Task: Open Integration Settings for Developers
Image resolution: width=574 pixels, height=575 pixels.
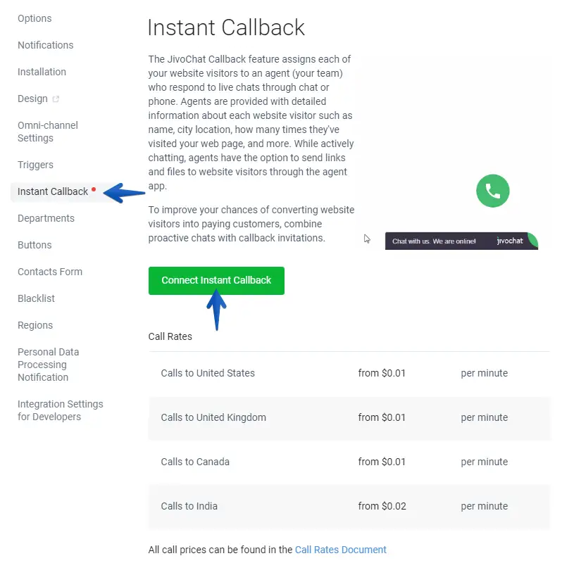Action: pyautogui.click(x=60, y=410)
